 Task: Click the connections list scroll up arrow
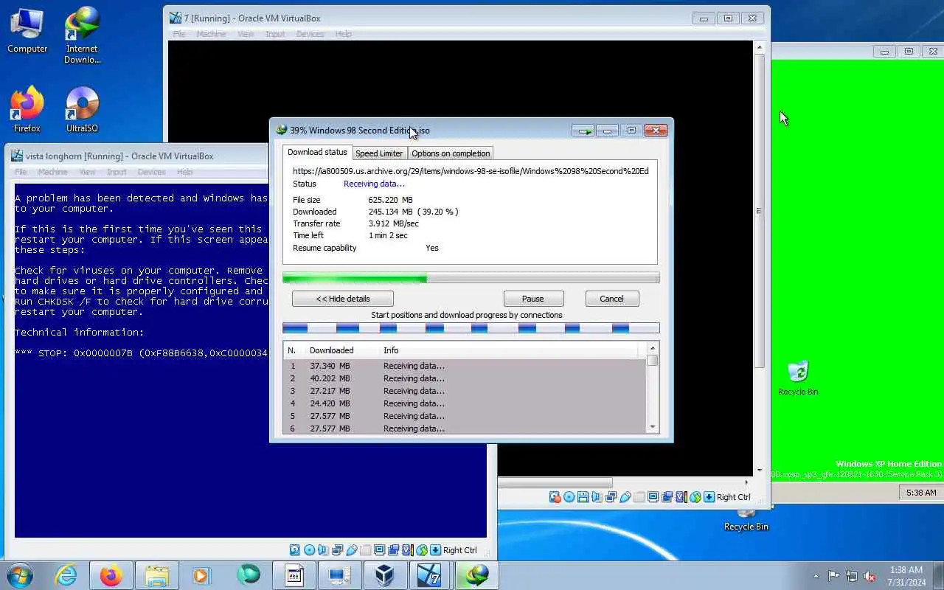[653, 347]
